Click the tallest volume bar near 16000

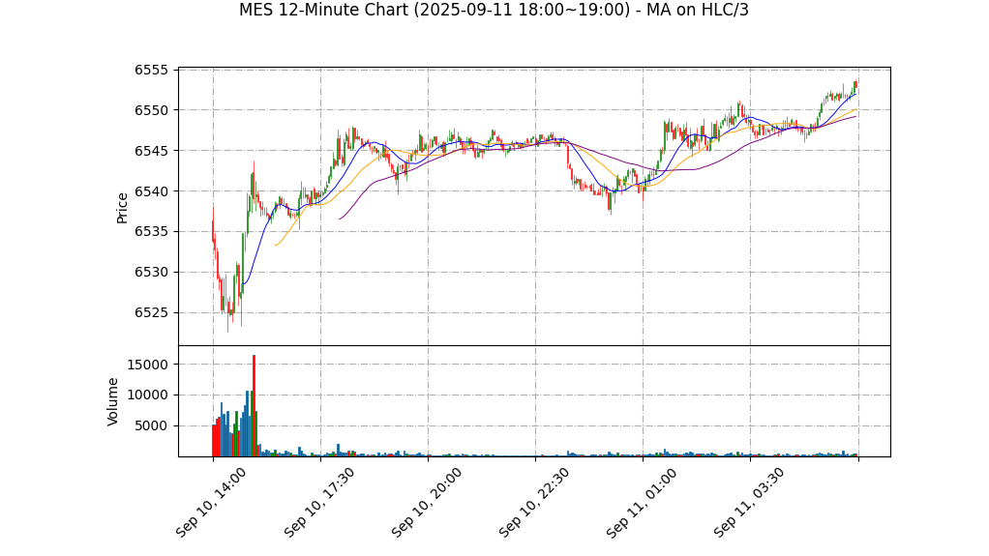tap(254, 406)
